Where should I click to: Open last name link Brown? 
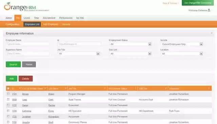[51, 94]
